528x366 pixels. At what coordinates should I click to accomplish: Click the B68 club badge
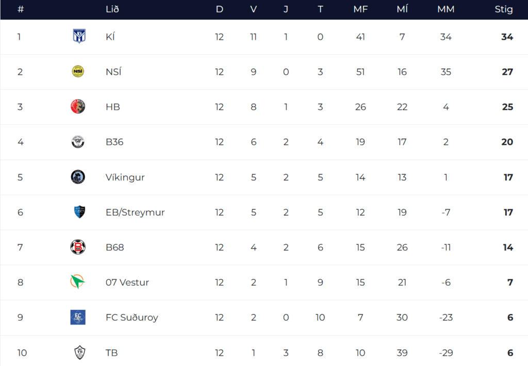(78, 247)
